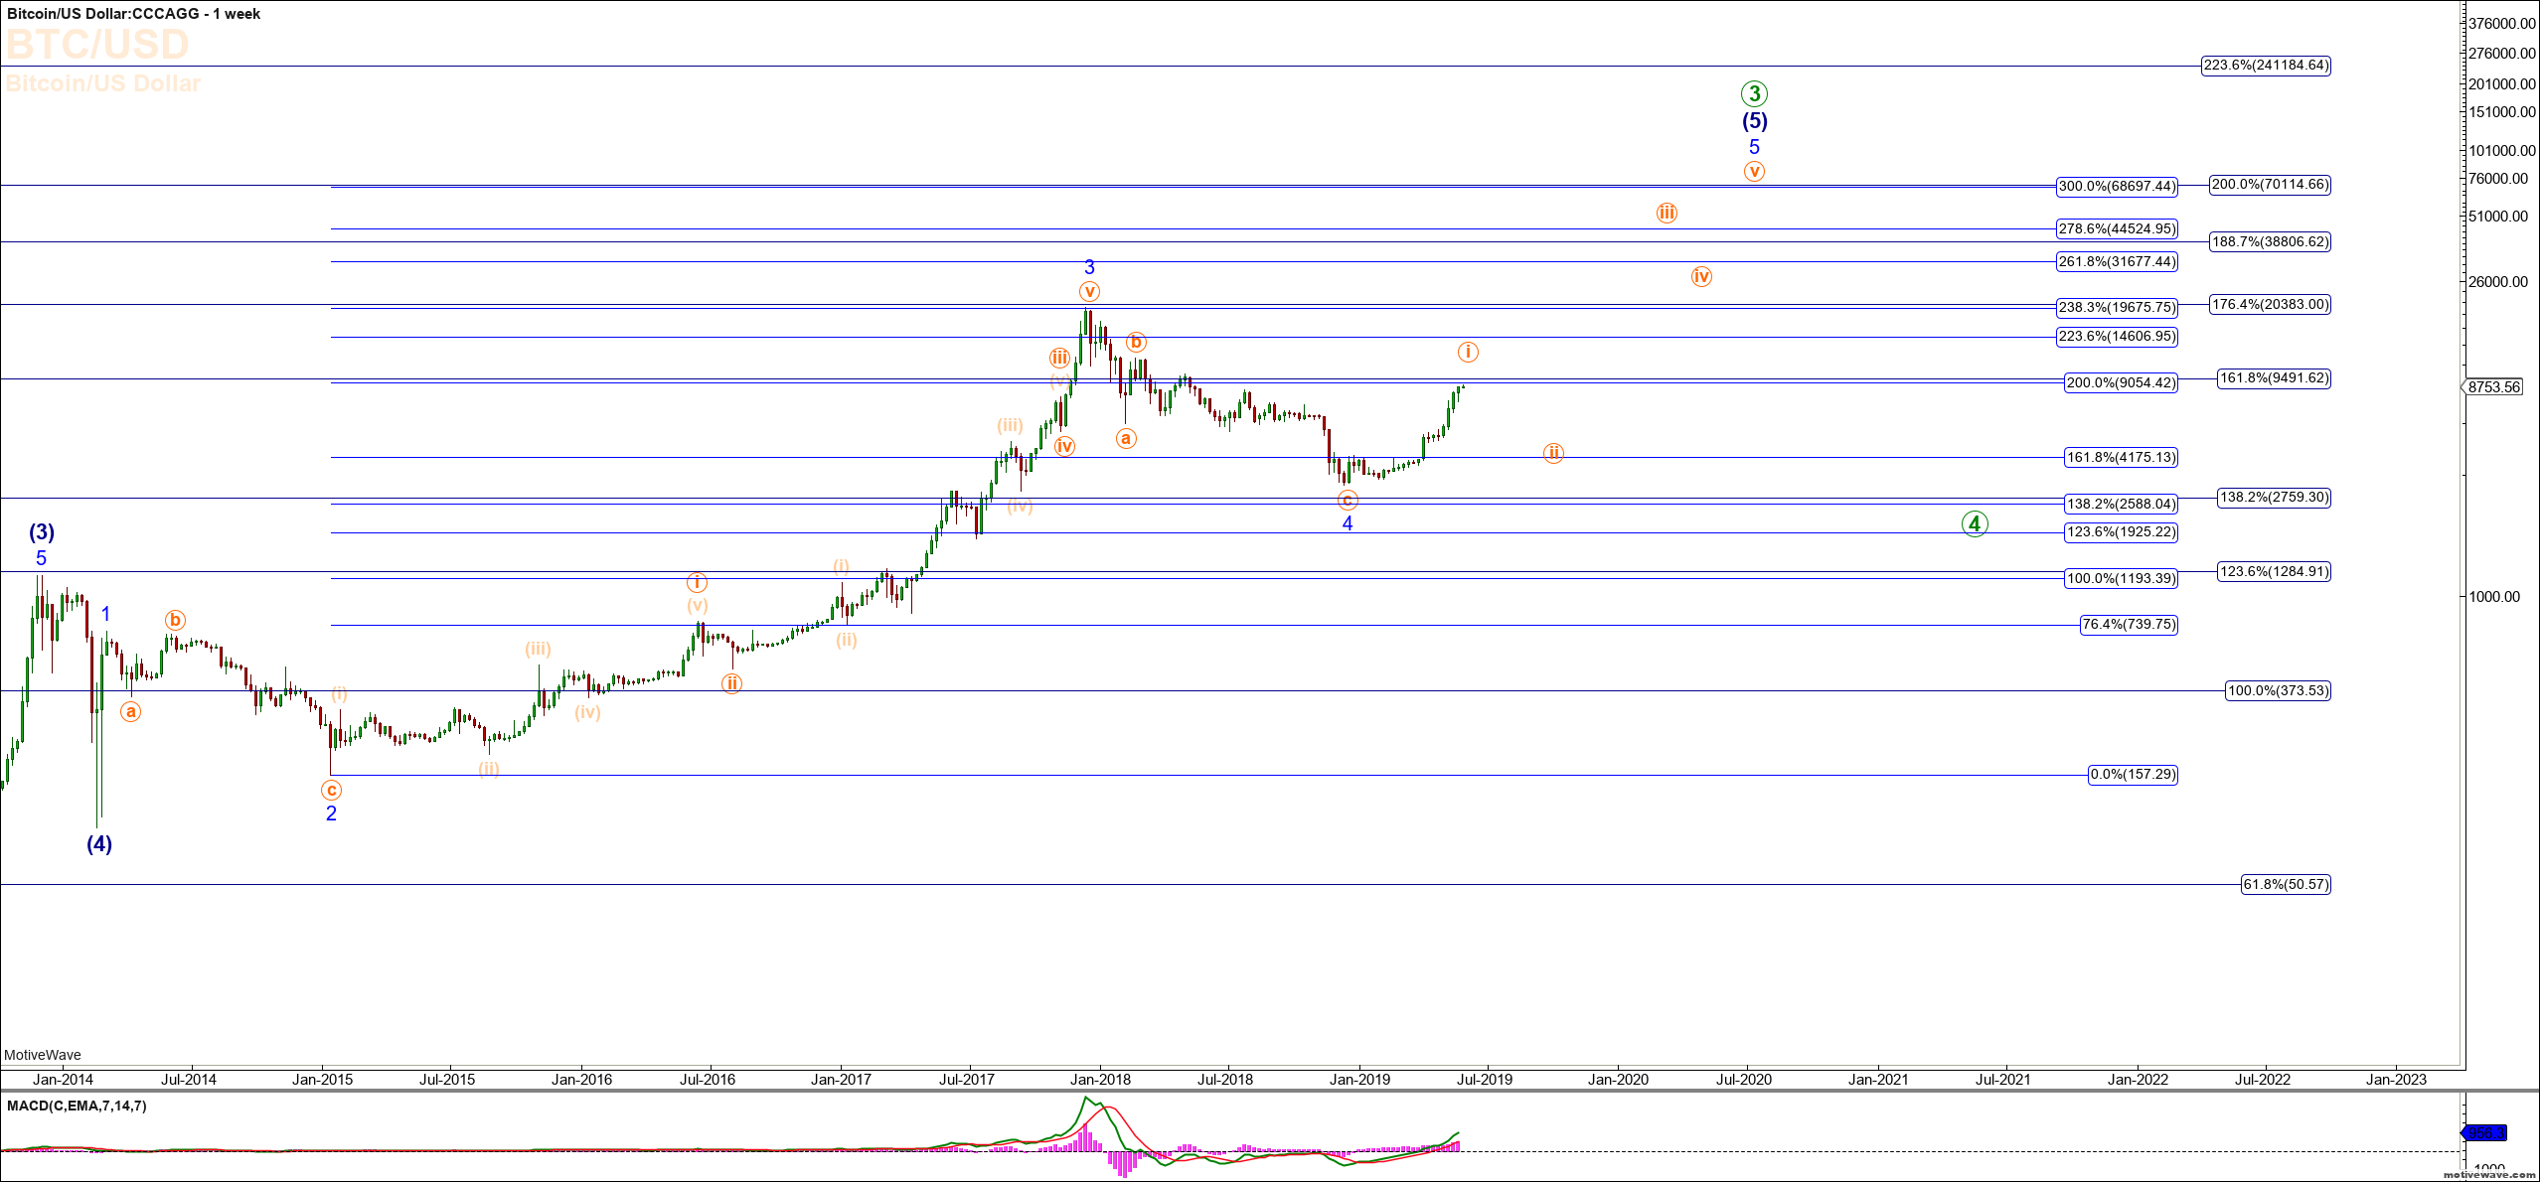Select the Jan-2015 date on time axis
The width and height of the screenshot is (2540, 1182).
[x=322, y=1080]
